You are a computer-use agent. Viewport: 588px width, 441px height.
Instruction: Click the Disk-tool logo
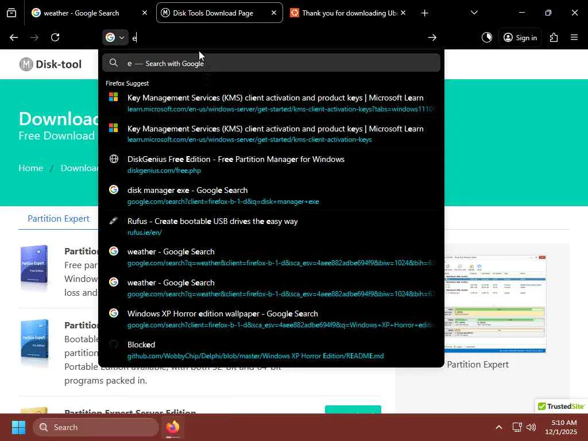point(51,64)
